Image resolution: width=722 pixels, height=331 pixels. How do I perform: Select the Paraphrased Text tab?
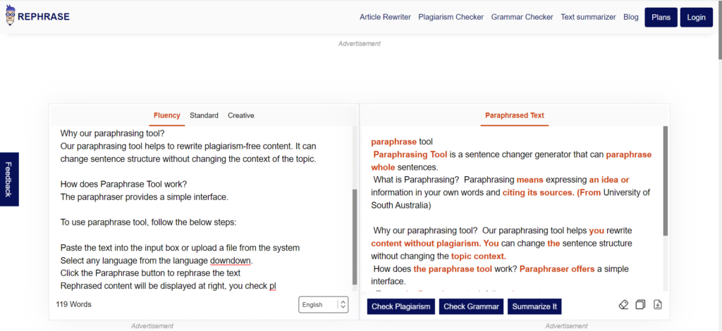tap(514, 115)
